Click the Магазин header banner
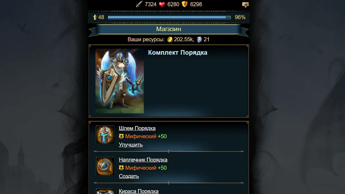 (x=169, y=29)
